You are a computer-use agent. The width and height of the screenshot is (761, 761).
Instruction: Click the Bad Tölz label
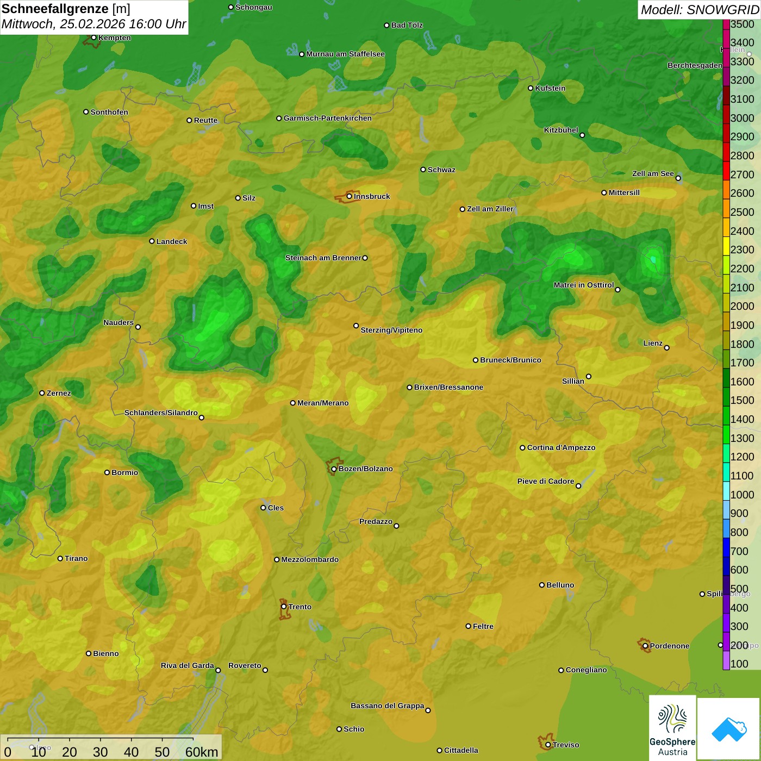coord(407,25)
